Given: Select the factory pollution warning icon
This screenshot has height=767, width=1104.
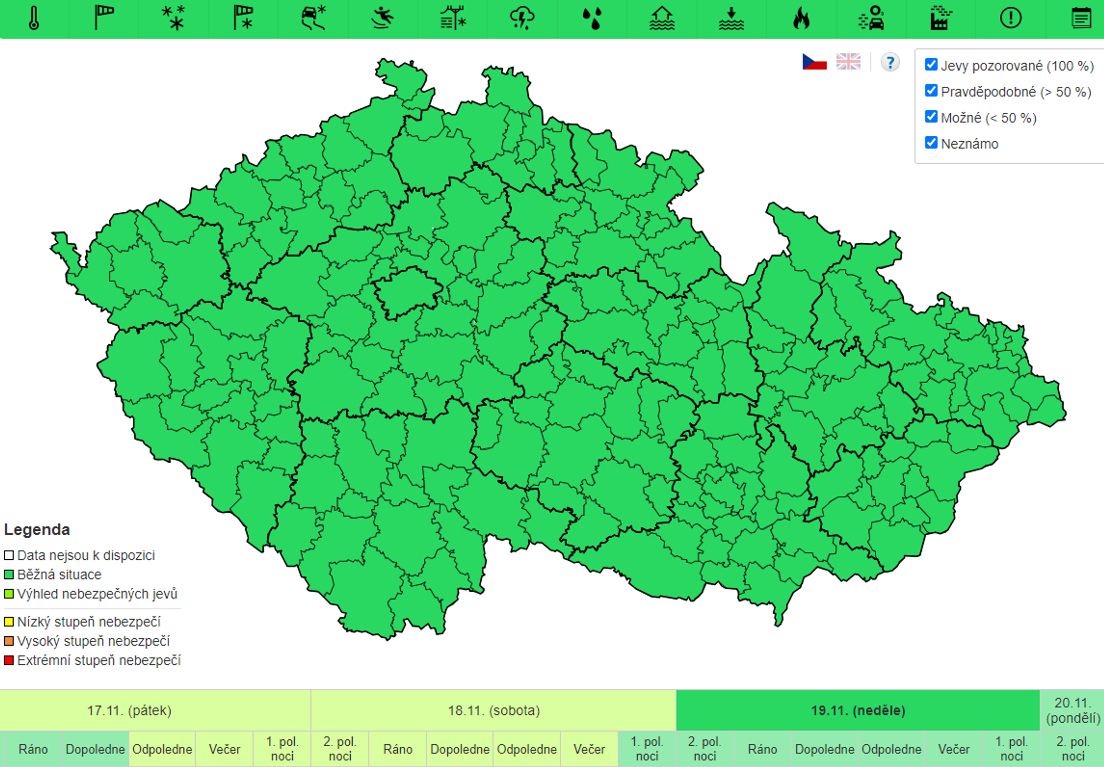Looking at the screenshot, I should (x=941, y=18).
